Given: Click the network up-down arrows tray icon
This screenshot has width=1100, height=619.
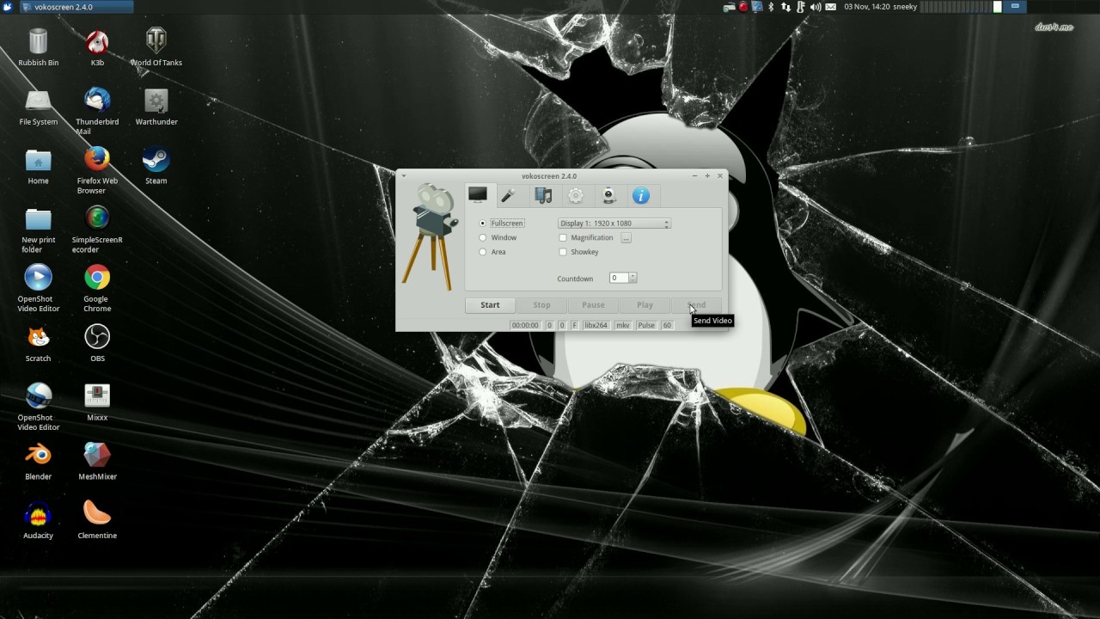Looking at the screenshot, I should coord(785,7).
